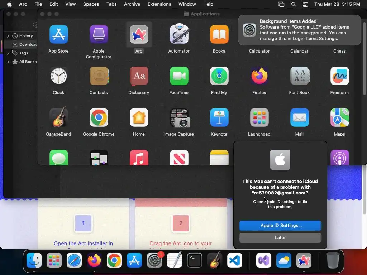Open the Find My app icon

point(219,76)
